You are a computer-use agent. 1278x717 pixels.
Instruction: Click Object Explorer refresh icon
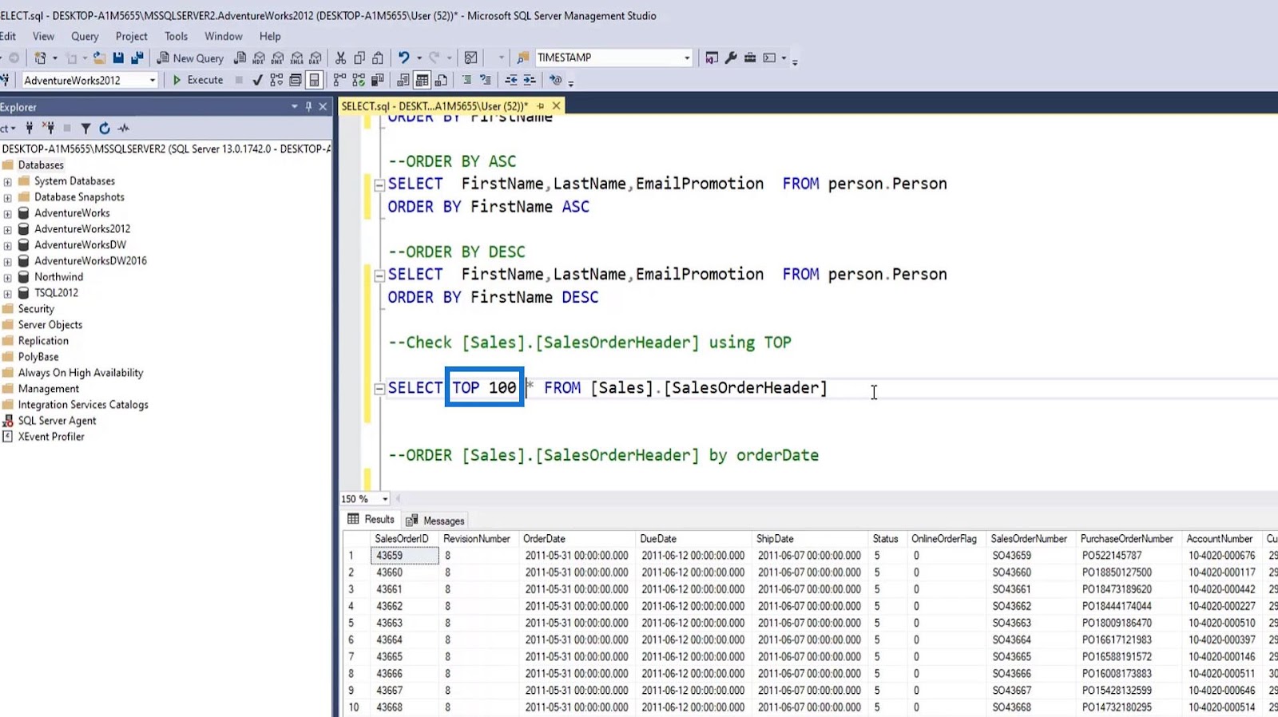coord(105,128)
